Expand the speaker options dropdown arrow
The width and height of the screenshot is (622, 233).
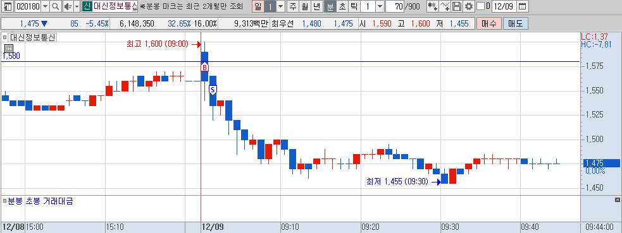pos(77,6)
